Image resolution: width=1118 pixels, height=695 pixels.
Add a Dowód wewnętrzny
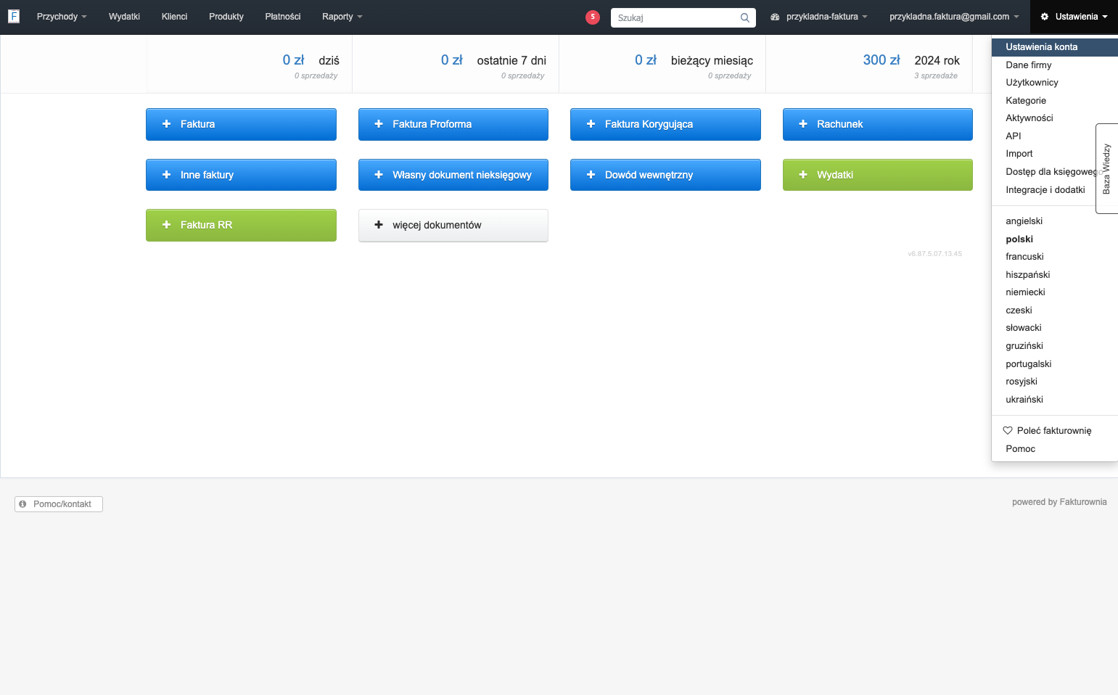tap(665, 175)
